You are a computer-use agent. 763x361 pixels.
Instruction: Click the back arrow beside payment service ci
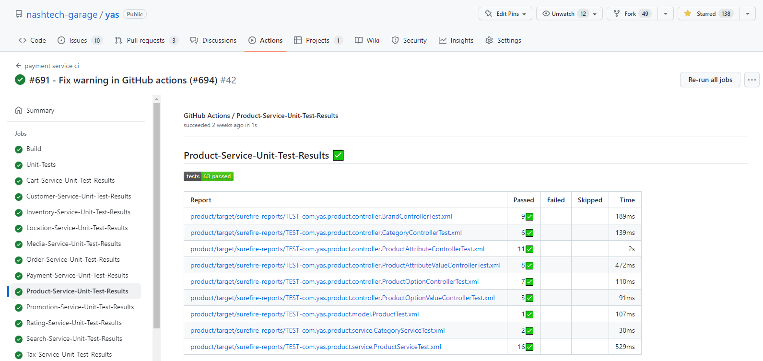pos(18,66)
